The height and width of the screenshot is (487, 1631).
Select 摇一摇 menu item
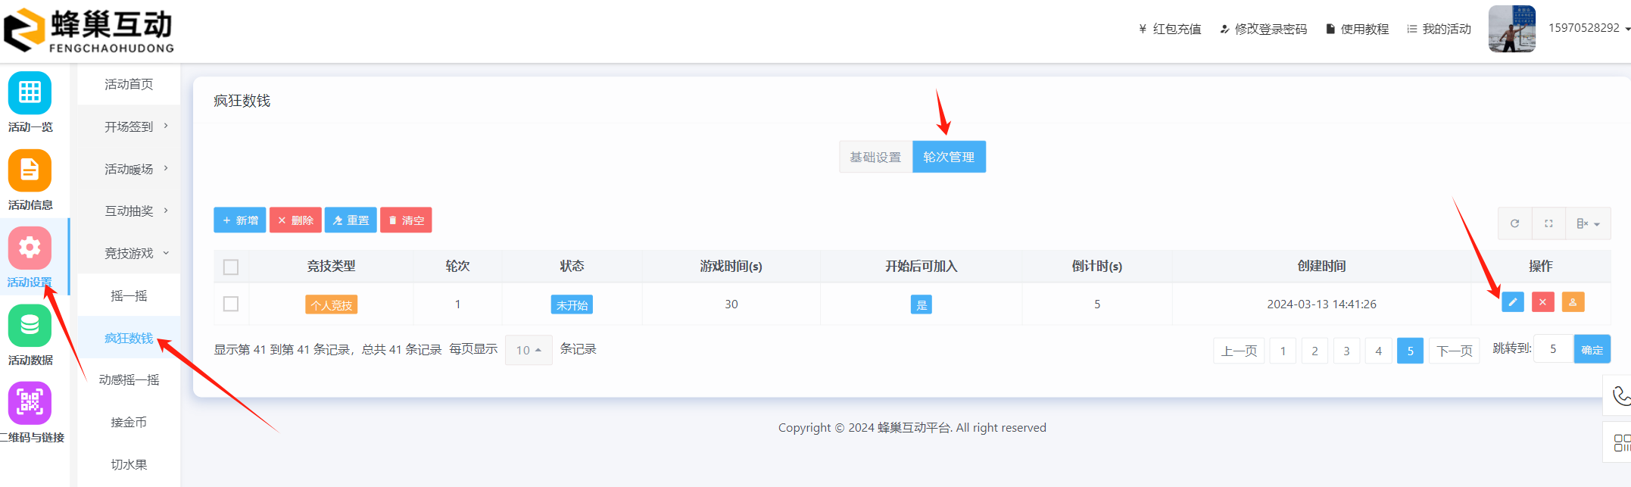coord(129,295)
